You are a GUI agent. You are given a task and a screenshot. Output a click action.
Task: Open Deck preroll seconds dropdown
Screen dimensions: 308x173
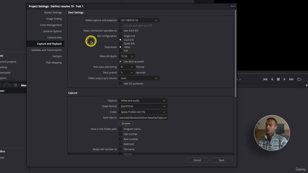(x=127, y=73)
